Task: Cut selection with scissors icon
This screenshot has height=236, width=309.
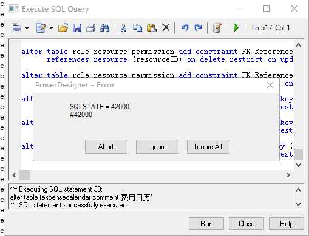Action: 123,28
